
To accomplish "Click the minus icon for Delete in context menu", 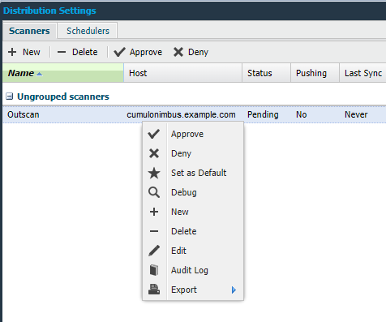I will pos(154,231).
